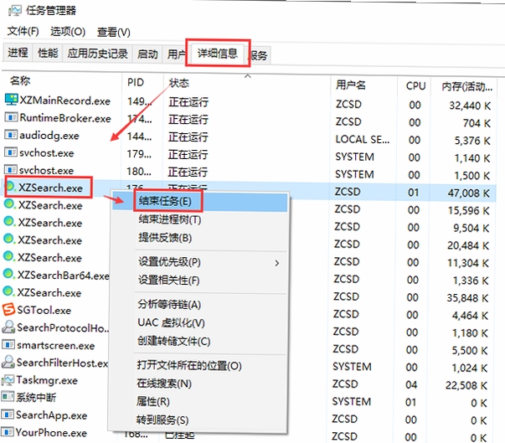The height and width of the screenshot is (443, 505).
Task: Click the Task Manager title bar icon
Action: [15, 11]
